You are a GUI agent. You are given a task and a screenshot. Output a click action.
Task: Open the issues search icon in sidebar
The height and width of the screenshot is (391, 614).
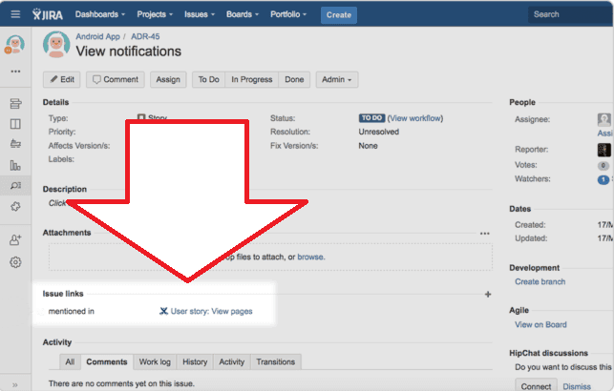[15, 185]
